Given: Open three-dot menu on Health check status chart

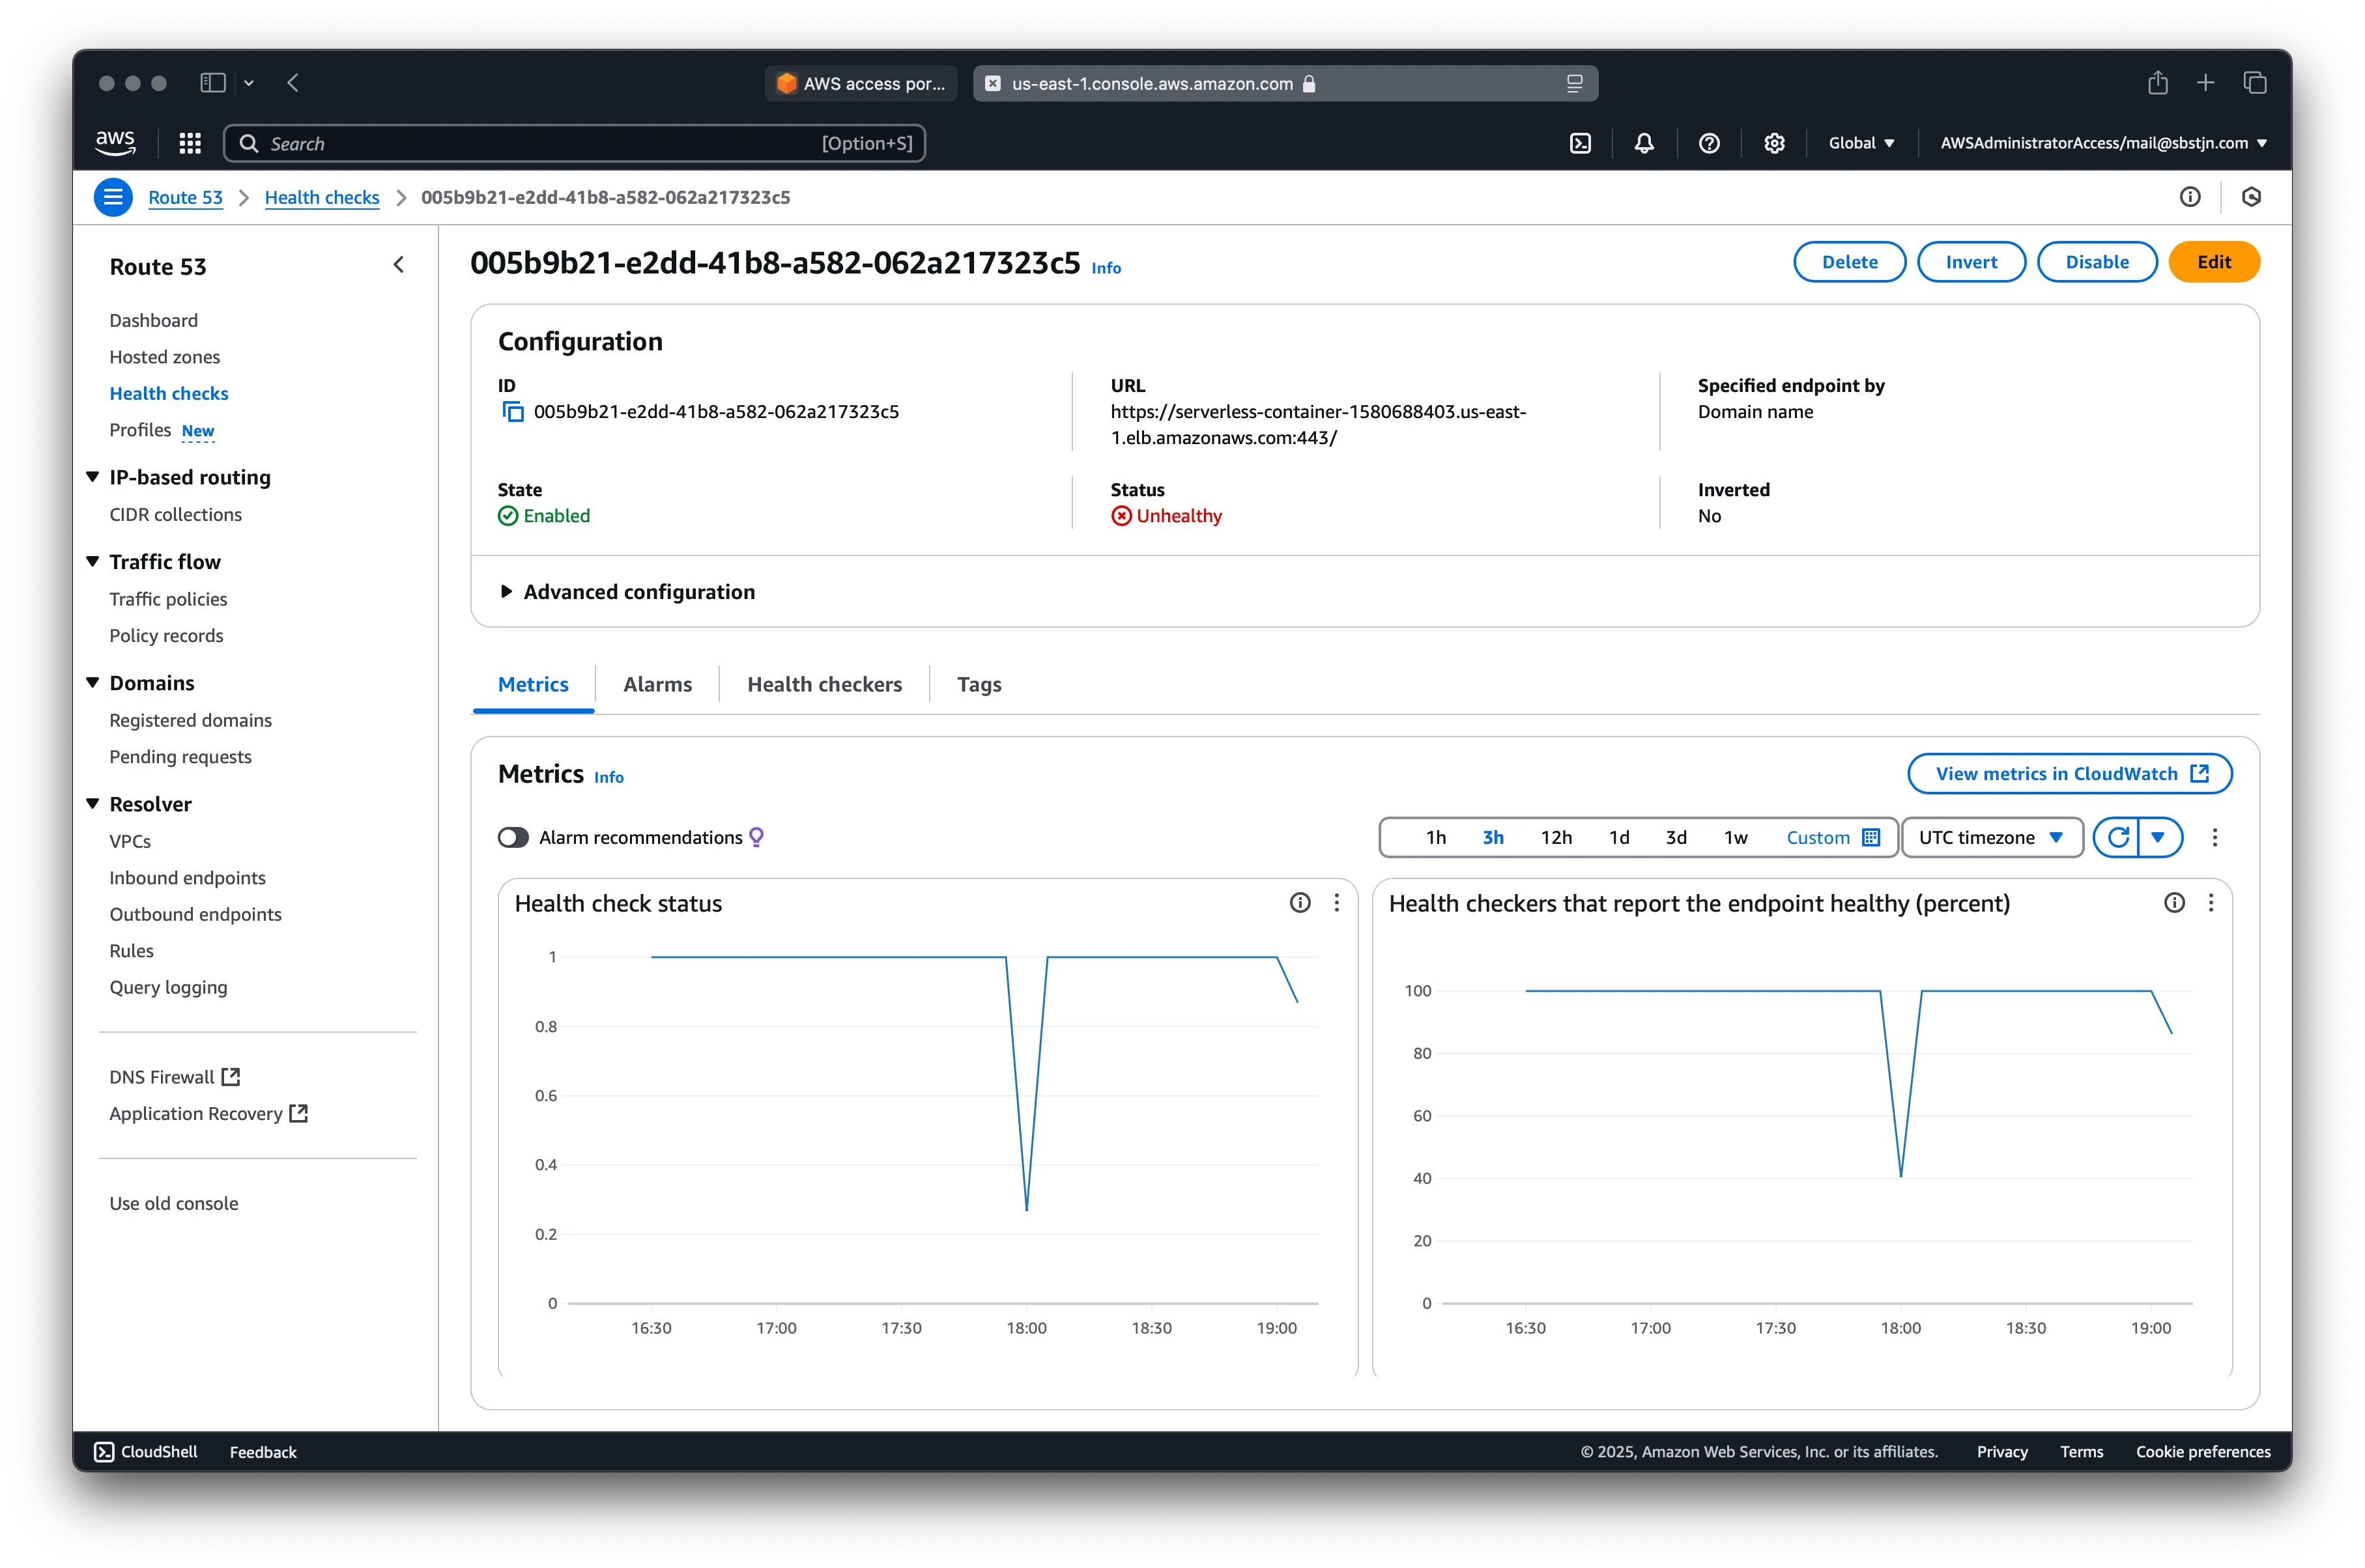Looking at the screenshot, I should [x=1338, y=903].
